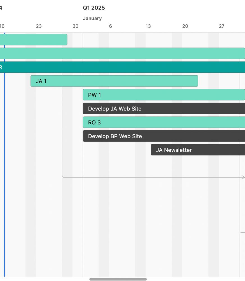This screenshot has width=245, height=281.
Task: Select the date 23 column header
Action: (39, 26)
